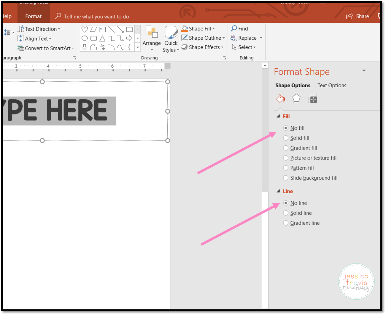Open the Quick Styles gallery

tap(171, 39)
